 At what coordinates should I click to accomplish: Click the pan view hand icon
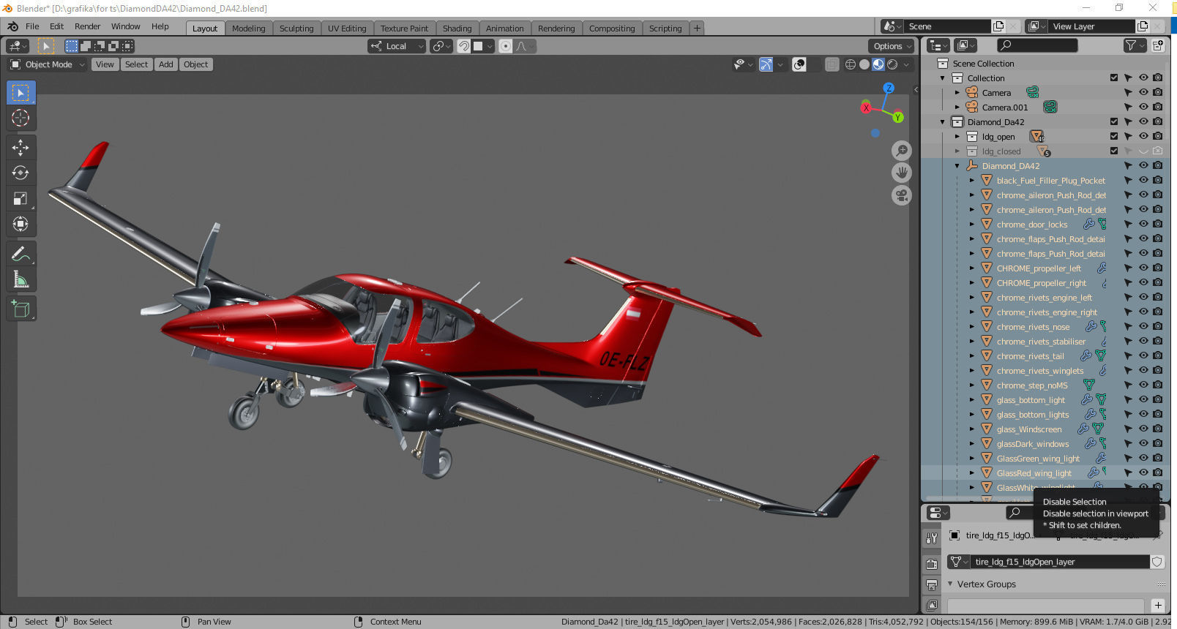pos(902,173)
